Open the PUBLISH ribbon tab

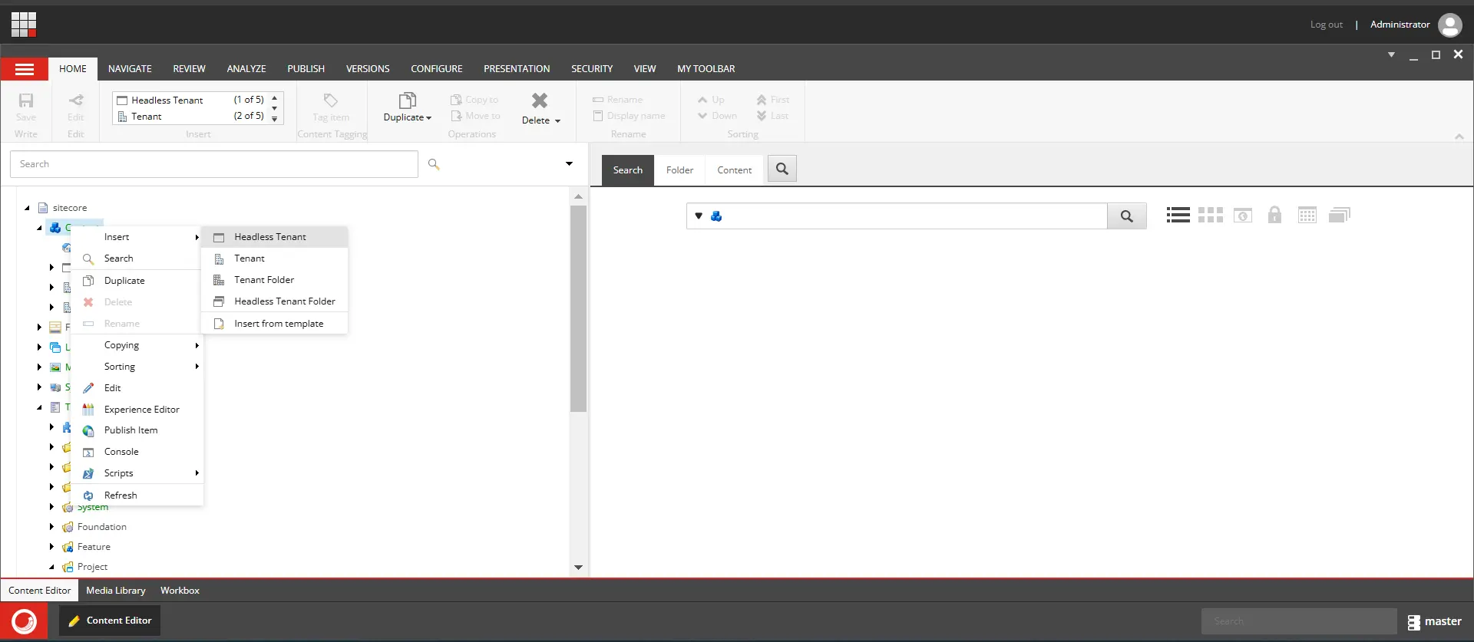[x=306, y=69]
